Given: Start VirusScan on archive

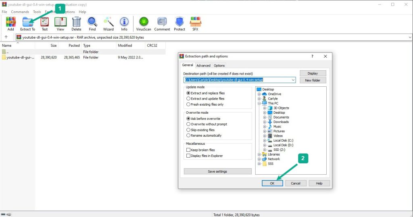Looking at the screenshot, I should tap(144, 24).
